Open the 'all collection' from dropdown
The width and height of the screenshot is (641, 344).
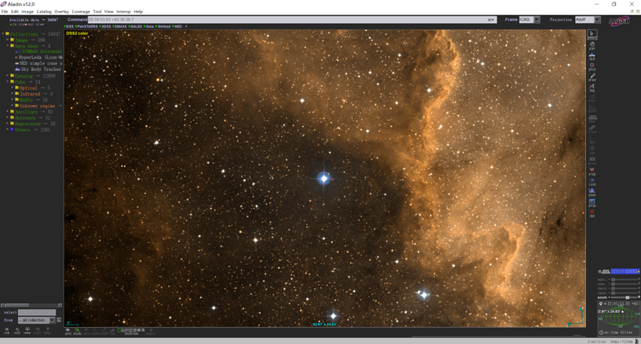[52, 320]
